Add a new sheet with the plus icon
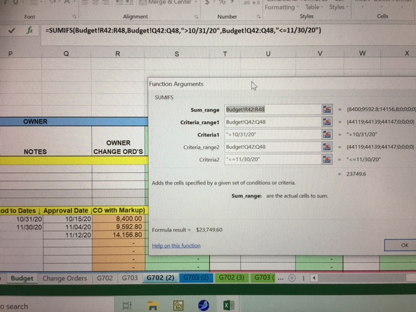 [x=292, y=278]
